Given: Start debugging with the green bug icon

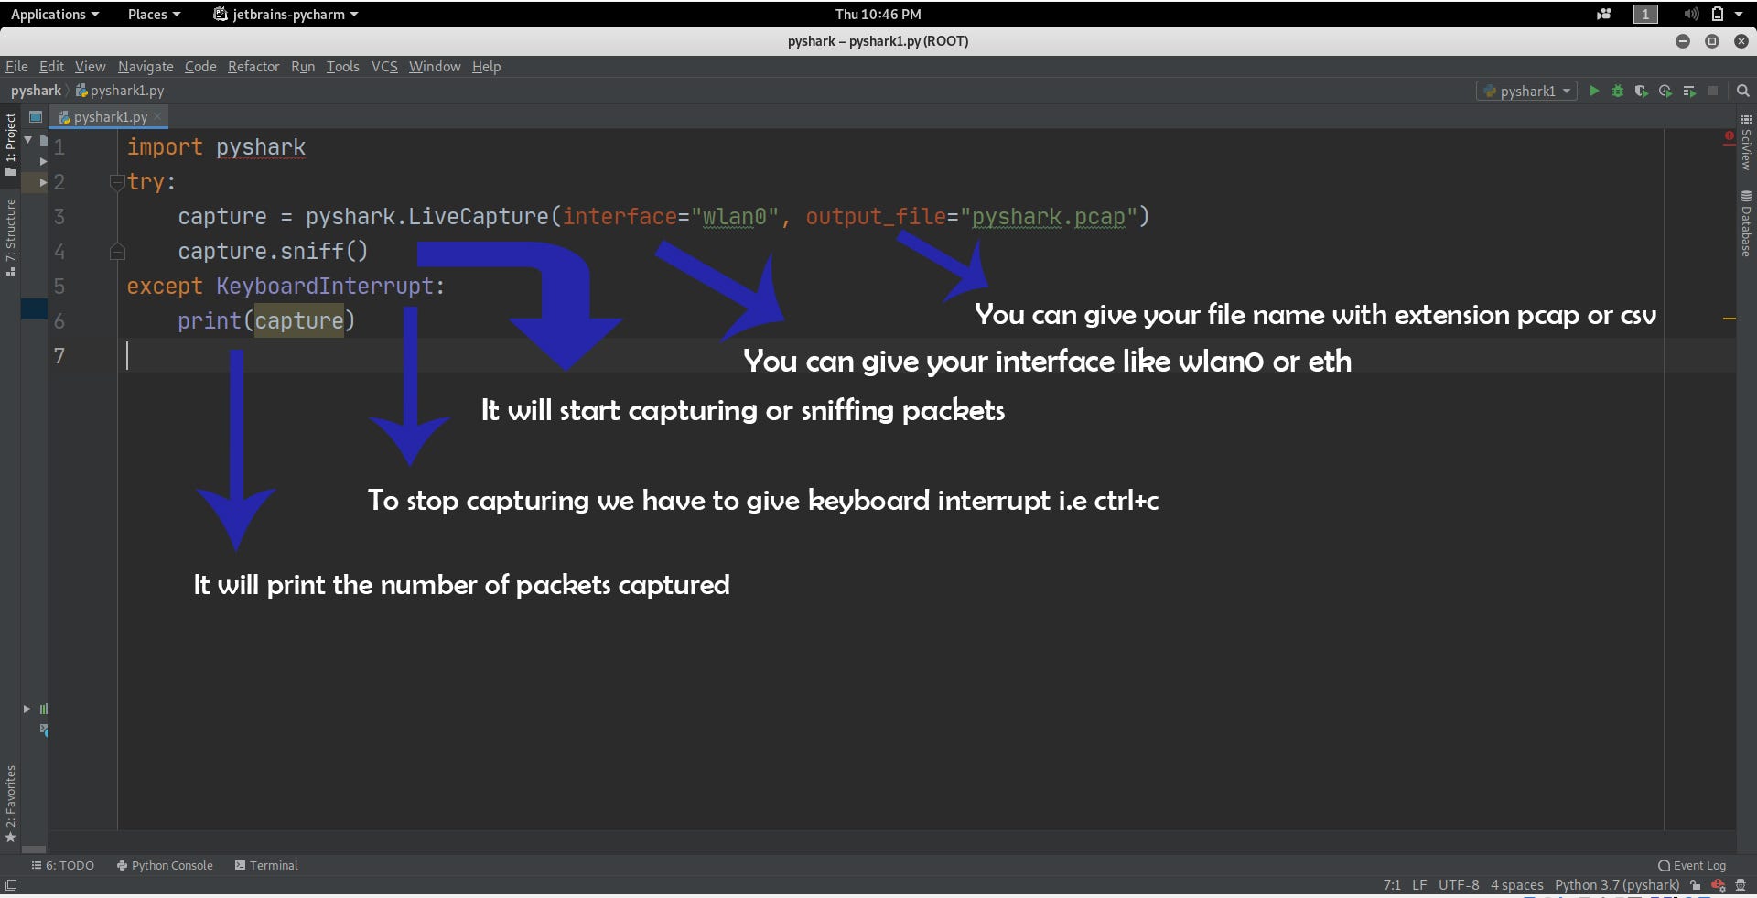Looking at the screenshot, I should [1618, 91].
